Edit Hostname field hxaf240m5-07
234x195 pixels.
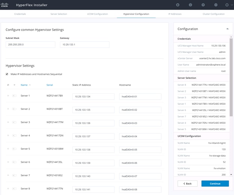tap(140, 176)
